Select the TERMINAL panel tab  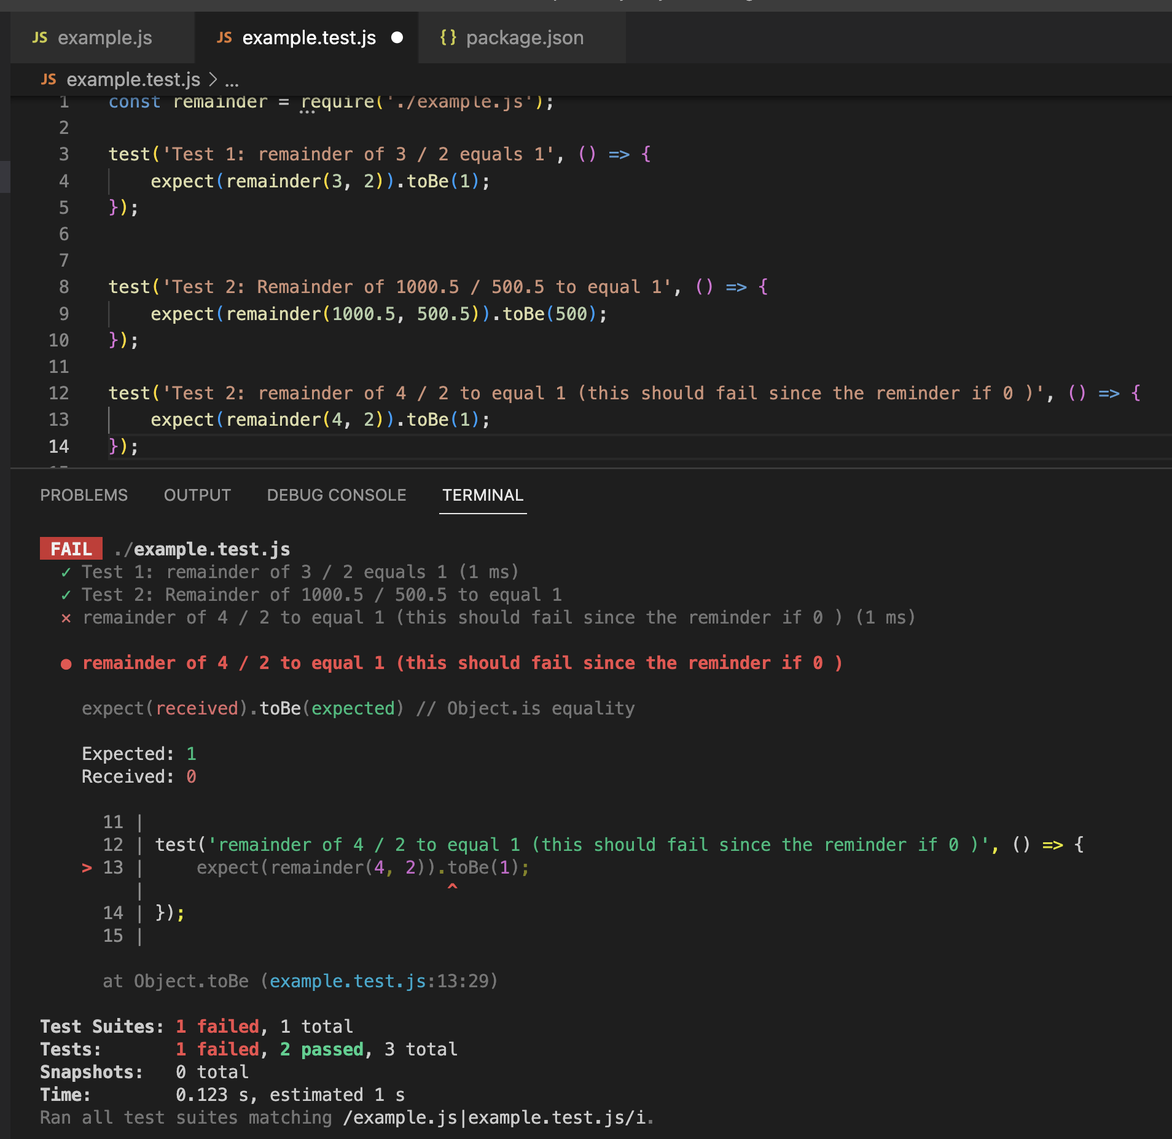[483, 495]
